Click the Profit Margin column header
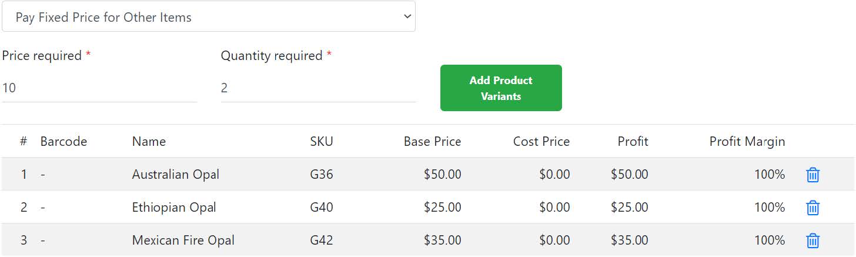 pos(747,142)
